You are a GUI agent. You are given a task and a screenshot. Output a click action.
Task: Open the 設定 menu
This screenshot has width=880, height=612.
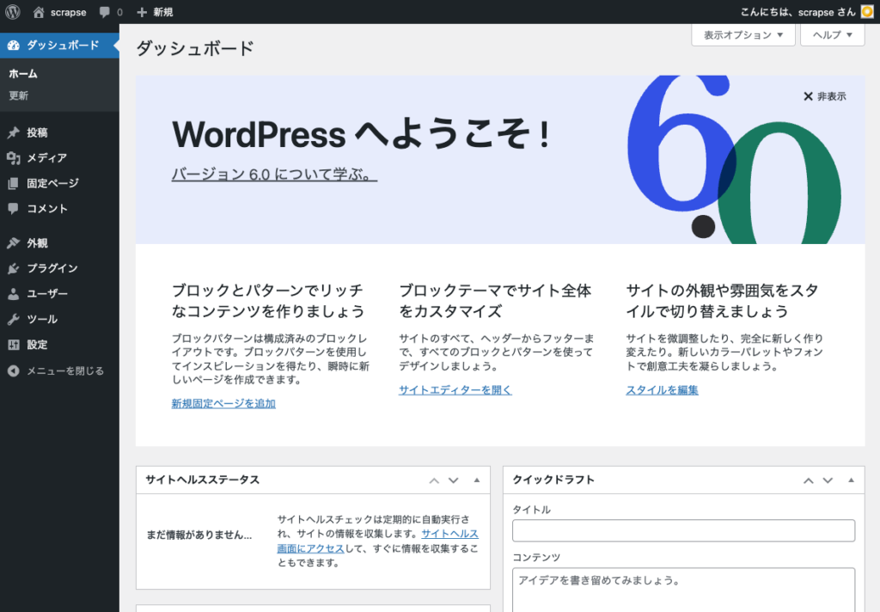59,345
